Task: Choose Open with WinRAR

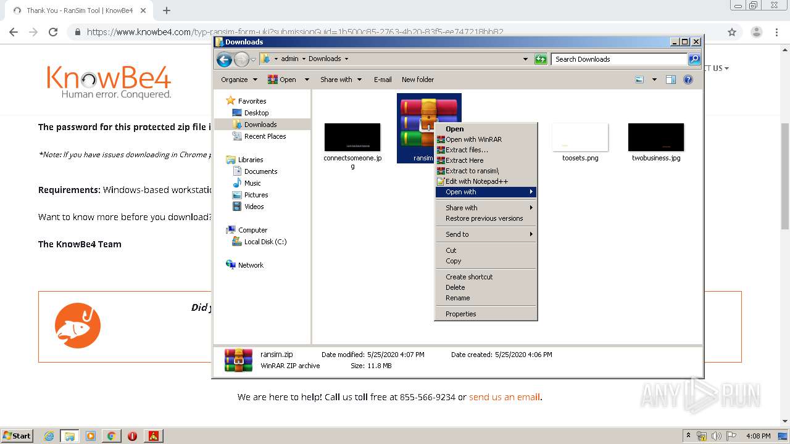Action: point(486,139)
